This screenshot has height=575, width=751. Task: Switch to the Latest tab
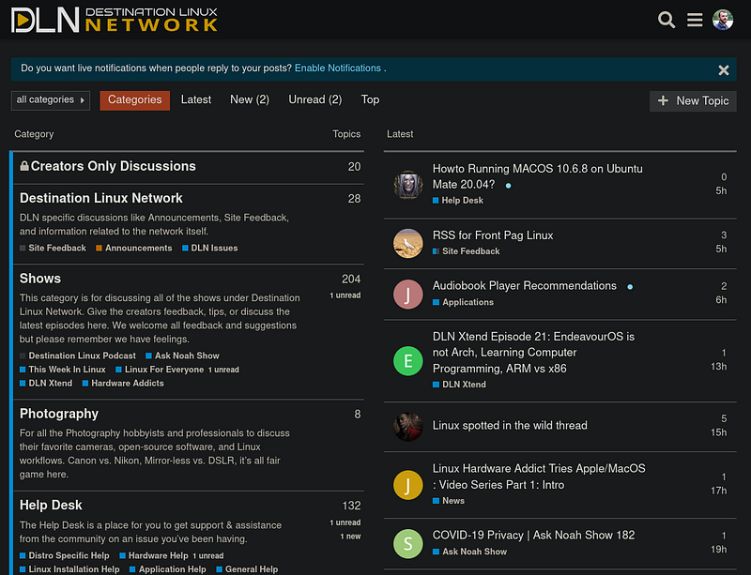coord(196,99)
